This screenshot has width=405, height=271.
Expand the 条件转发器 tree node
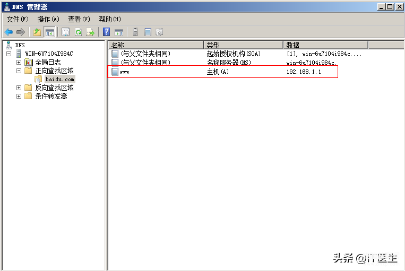click(19, 97)
